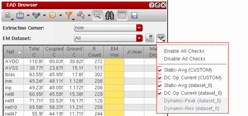Click the parasitic extraction icon
The height and width of the screenshot is (116, 248).
tap(20, 16)
